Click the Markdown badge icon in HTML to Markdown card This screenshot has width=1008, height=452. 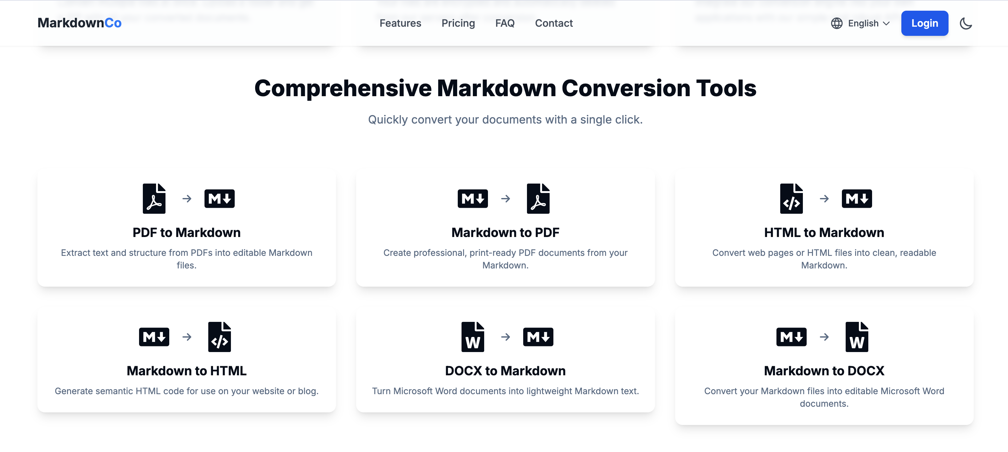tap(857, 199)
